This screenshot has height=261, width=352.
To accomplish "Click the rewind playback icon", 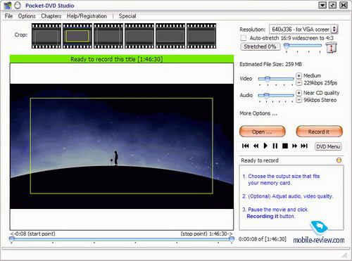I will click(256, 146).
